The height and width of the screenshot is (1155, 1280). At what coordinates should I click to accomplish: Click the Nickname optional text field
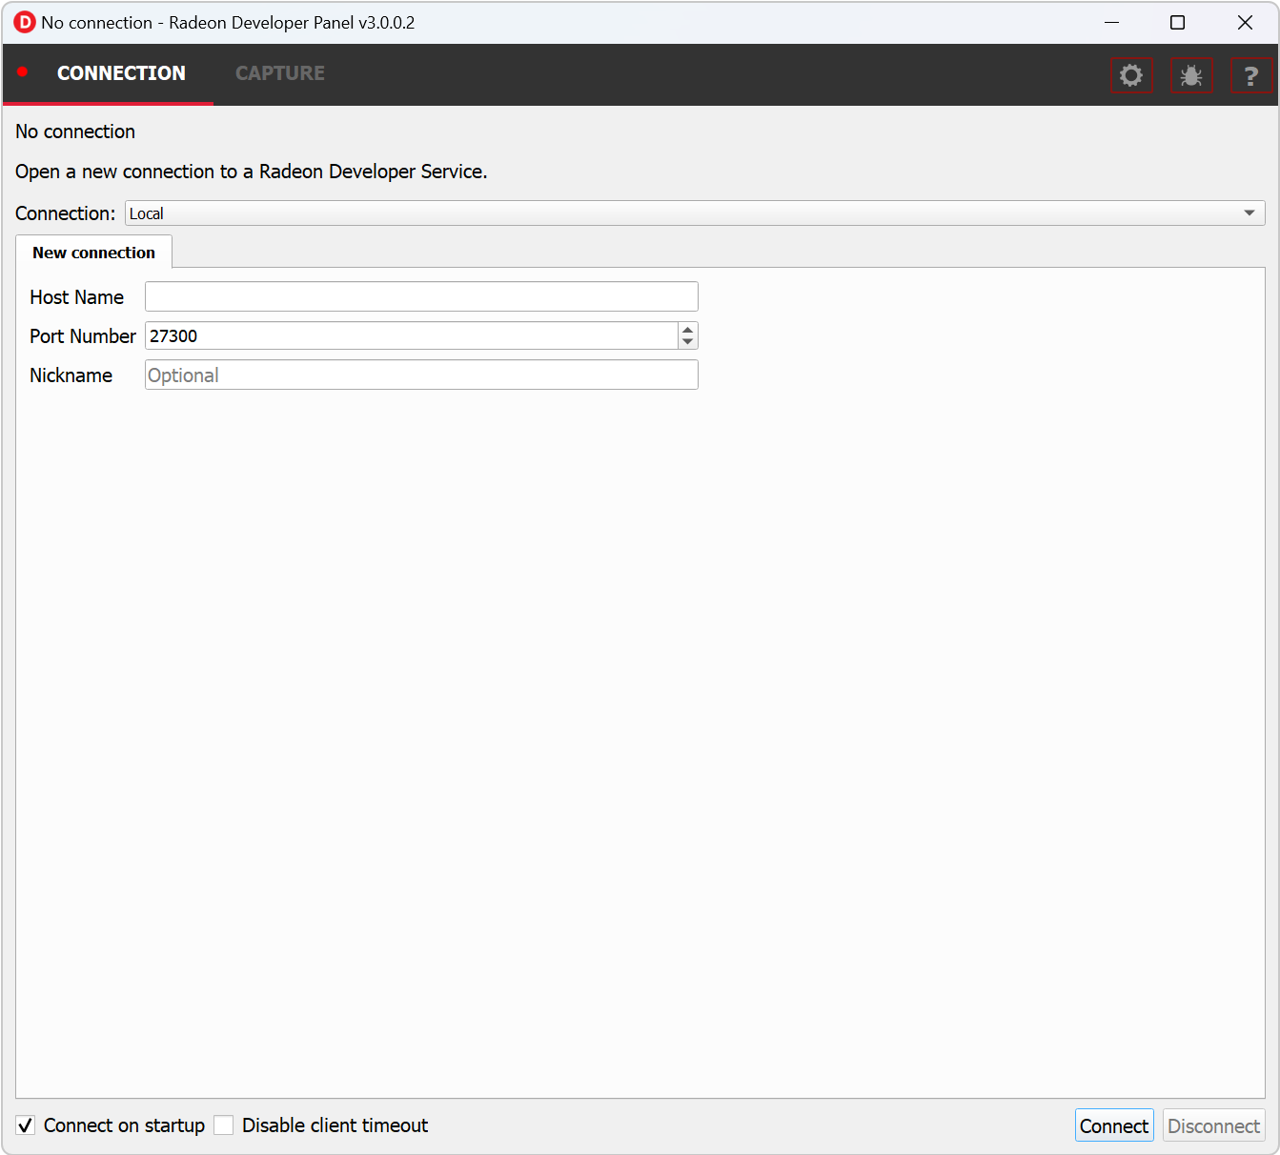[421, 375]
